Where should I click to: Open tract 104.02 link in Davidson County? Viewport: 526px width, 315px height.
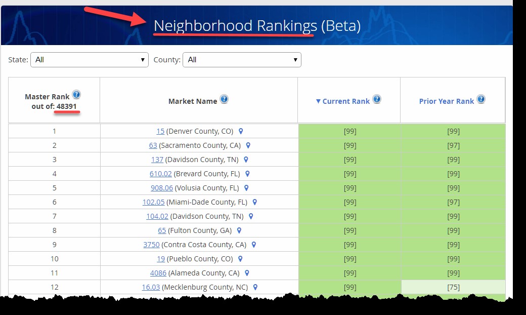157,216
